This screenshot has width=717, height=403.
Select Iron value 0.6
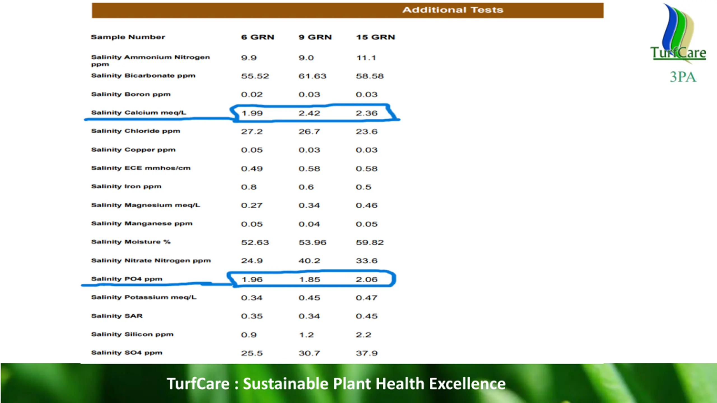click(x=306, y=187)
